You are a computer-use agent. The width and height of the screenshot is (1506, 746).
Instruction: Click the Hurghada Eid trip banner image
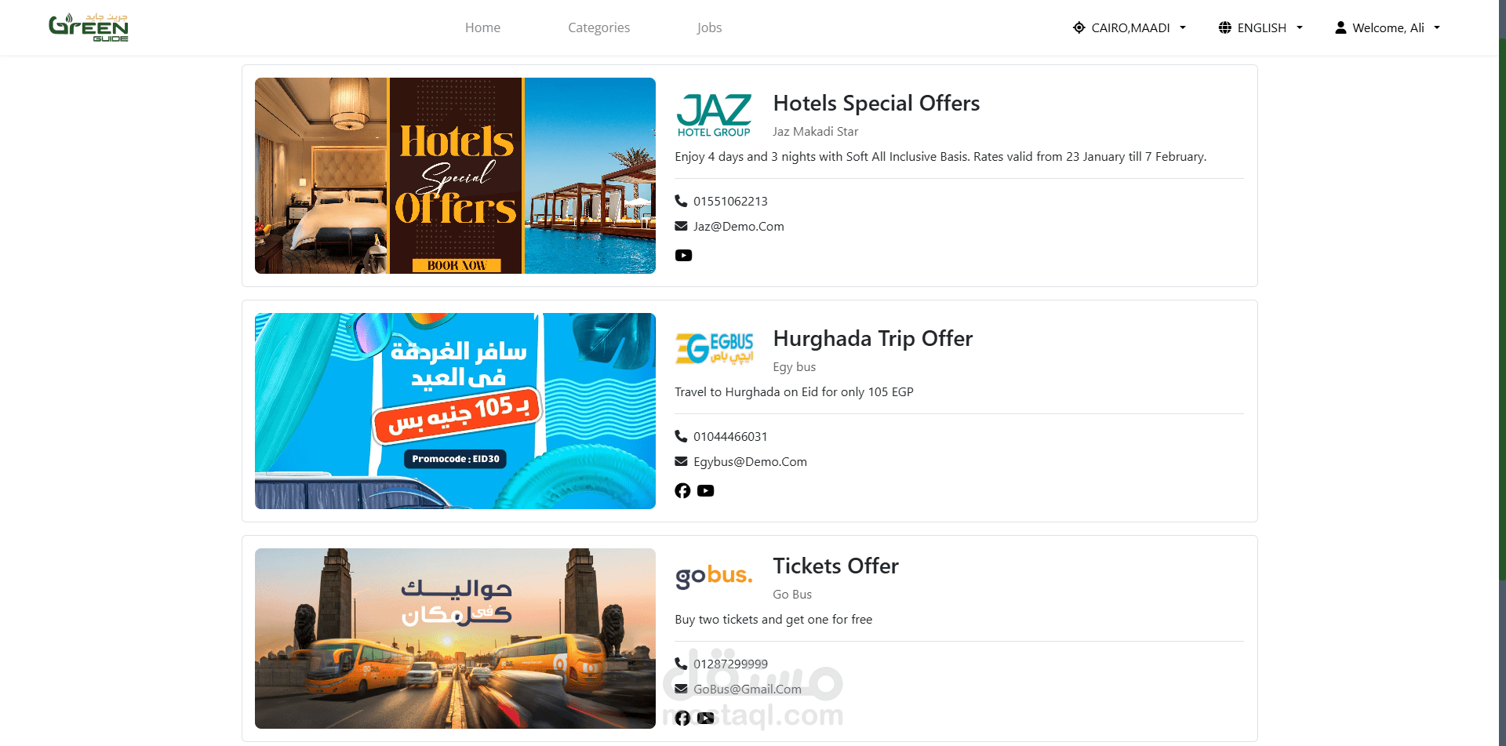point(455,411)
